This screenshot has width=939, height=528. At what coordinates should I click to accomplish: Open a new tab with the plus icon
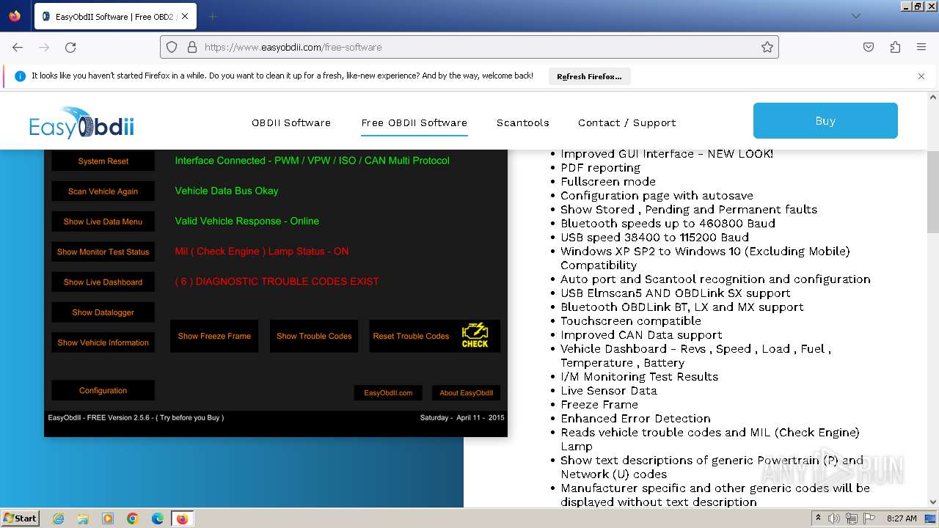point(212,16)
